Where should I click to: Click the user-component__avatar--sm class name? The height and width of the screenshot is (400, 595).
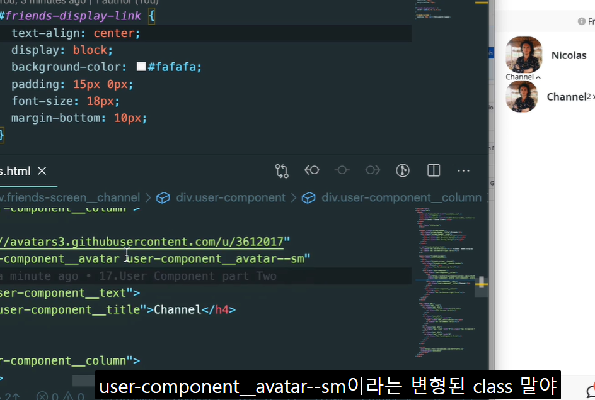216,258
